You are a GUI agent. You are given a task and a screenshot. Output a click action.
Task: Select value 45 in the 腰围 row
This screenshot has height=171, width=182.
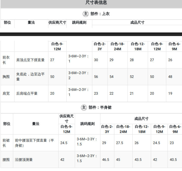pos(118,160)
